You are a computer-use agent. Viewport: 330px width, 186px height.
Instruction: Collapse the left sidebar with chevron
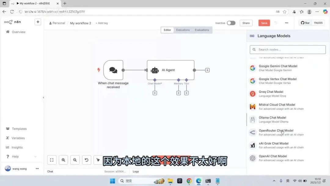click(x=44, y=98)
